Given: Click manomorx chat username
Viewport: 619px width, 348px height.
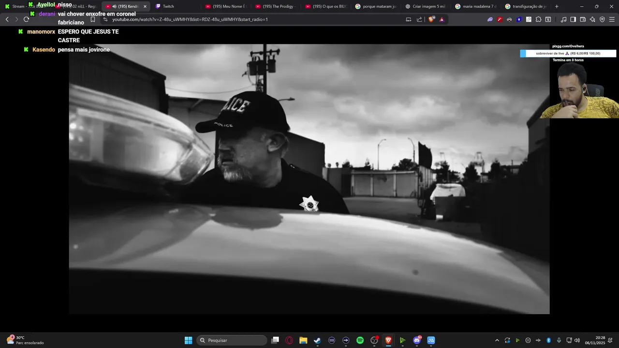Looking at the screenshot, I should pyautogui.click(x=41, y=31).
